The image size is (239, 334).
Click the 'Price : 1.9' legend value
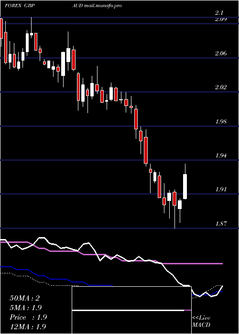pos(28,317)
